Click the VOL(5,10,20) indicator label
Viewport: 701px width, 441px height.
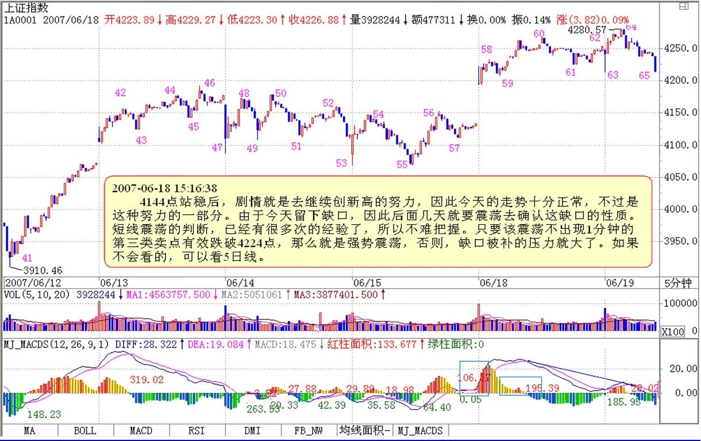point(37,295)
